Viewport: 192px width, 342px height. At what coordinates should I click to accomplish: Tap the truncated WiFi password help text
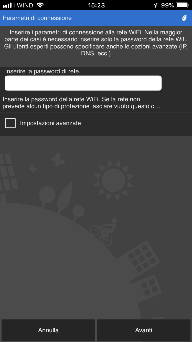[x=81, y=103]
